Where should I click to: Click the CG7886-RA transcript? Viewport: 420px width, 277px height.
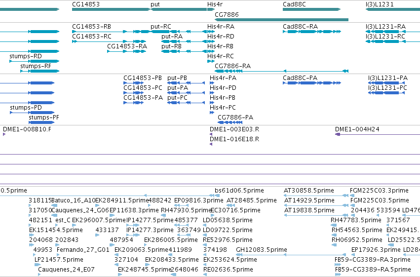tap(281, 71)
